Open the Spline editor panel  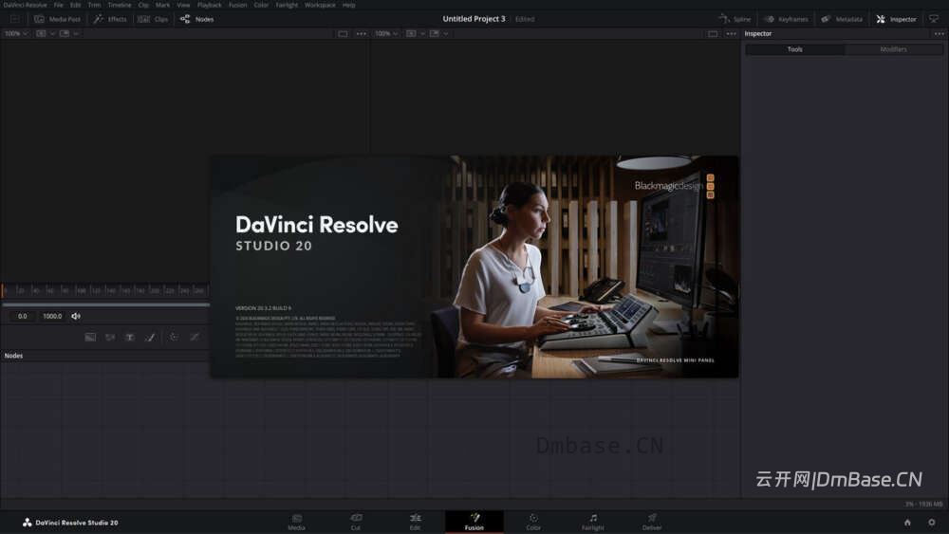[x=735, y=19]
